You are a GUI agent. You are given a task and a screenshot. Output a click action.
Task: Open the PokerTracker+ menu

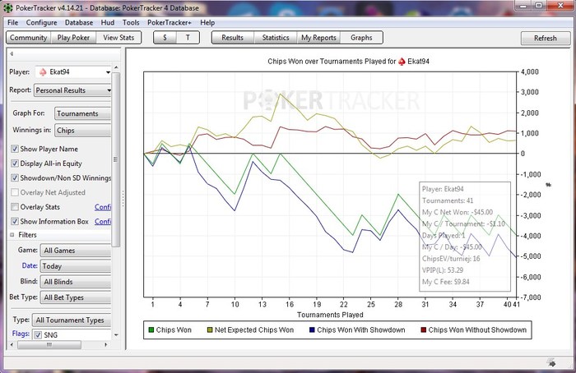[170, 23]
